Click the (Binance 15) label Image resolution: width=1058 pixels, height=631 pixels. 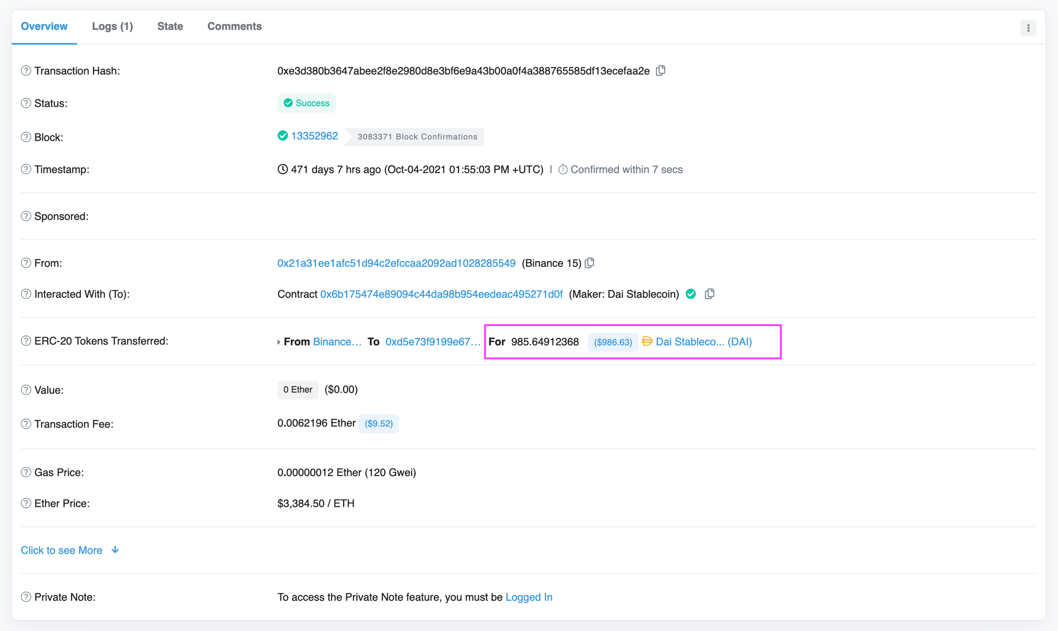(x=551, y=263)
